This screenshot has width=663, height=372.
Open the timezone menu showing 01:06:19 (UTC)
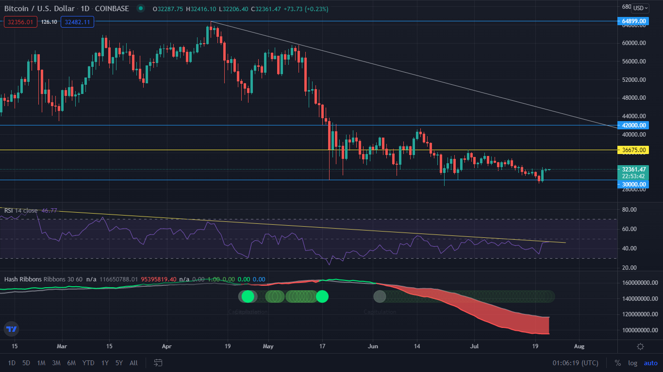[x=575, y=363]
